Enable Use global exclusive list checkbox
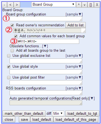 9,56
